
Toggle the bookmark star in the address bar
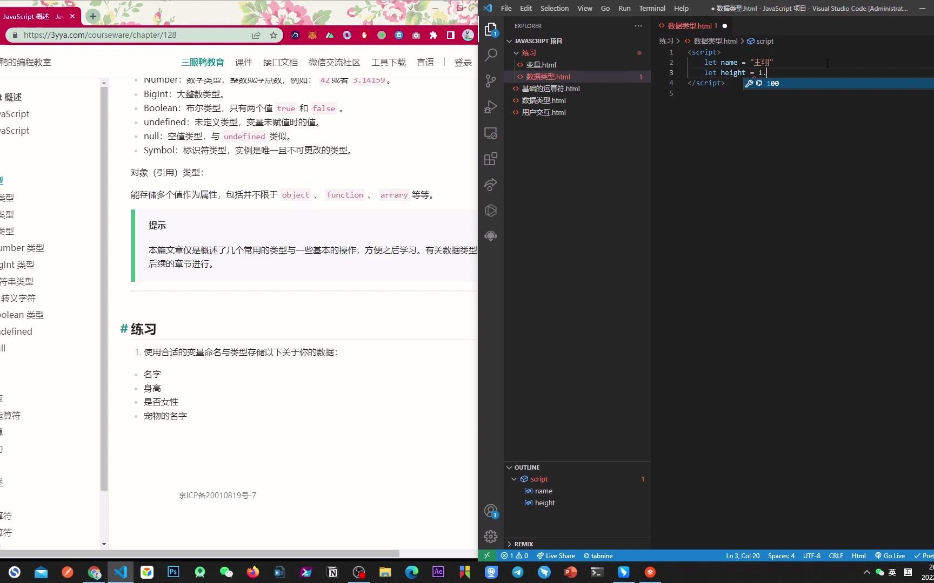272,35
